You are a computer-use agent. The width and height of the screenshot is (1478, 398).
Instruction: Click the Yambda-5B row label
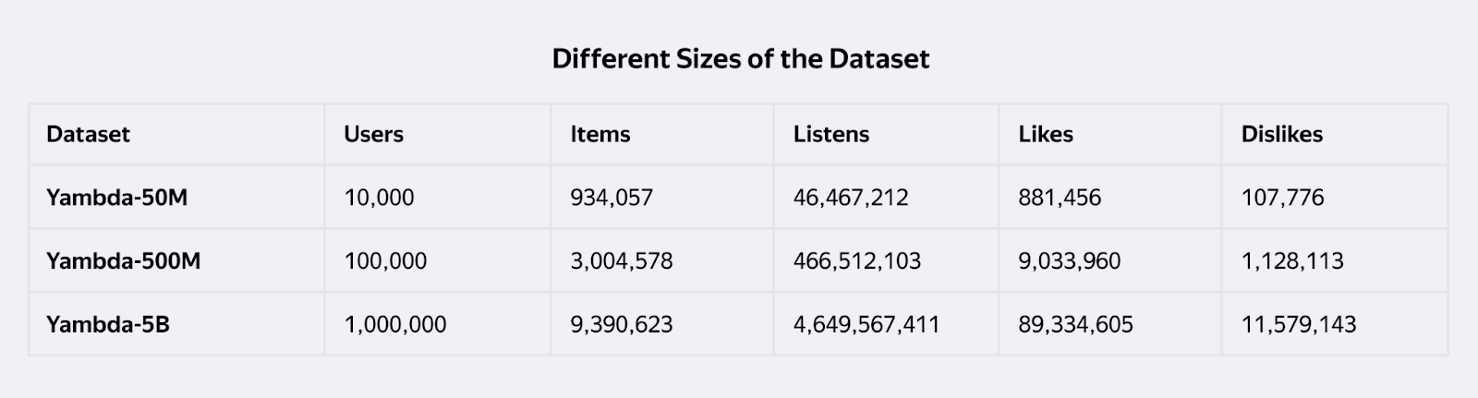[x=107, y=325]
